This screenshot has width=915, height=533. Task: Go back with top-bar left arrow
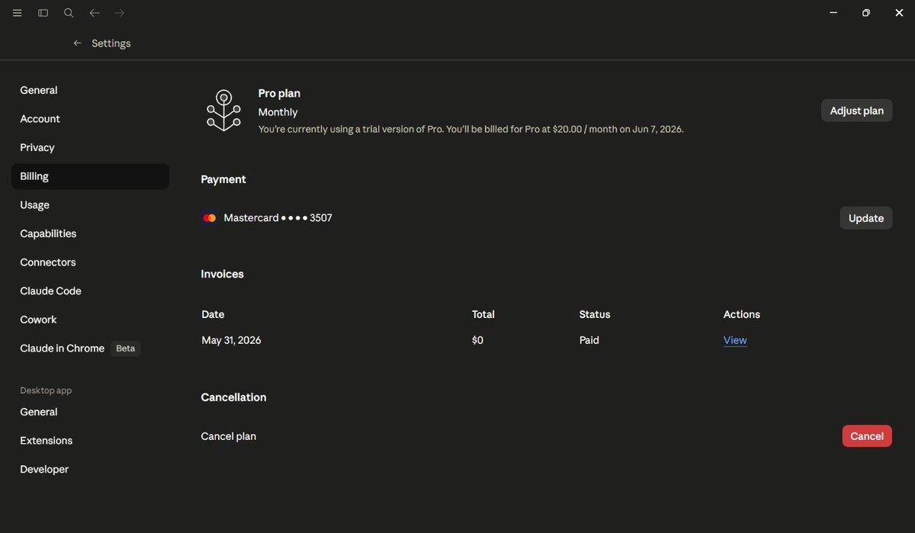(x=95, y=13)
